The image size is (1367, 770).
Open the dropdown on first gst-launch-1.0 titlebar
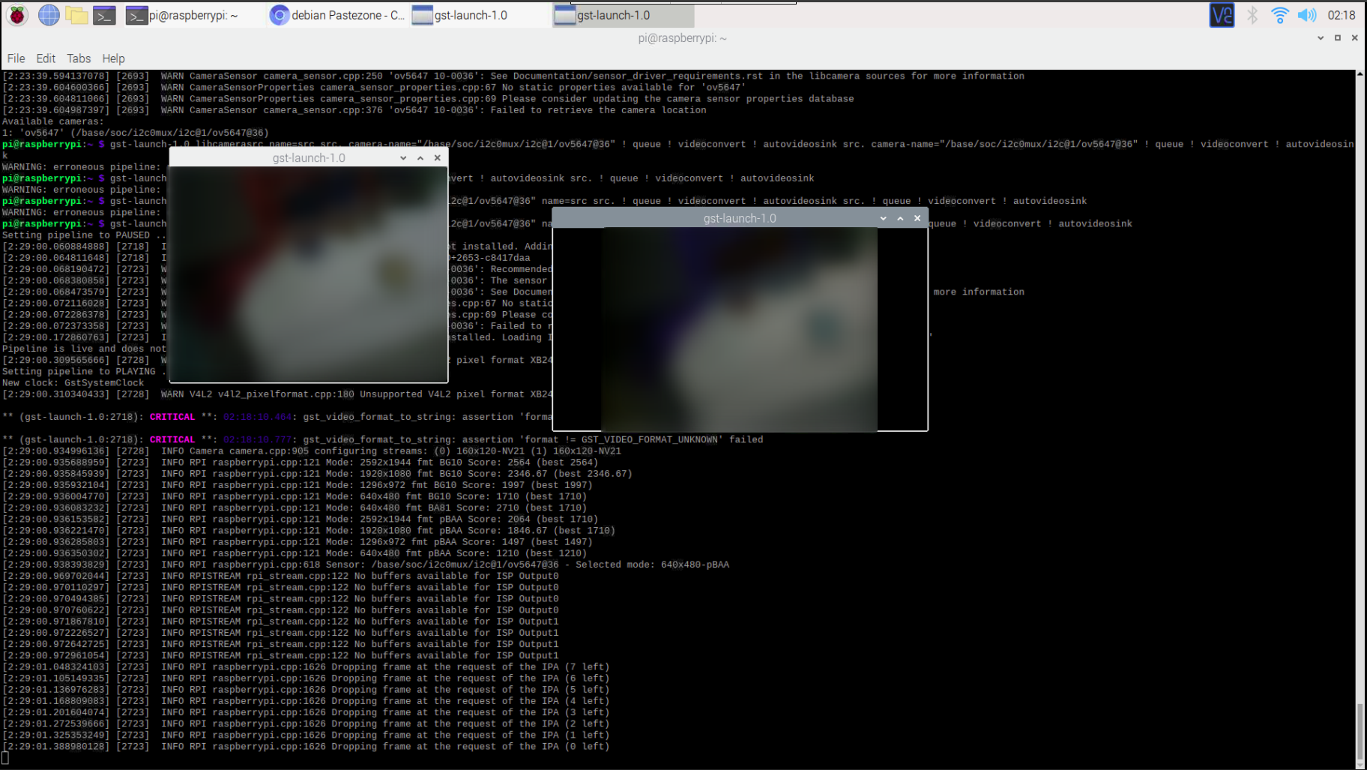coord(403,157)
